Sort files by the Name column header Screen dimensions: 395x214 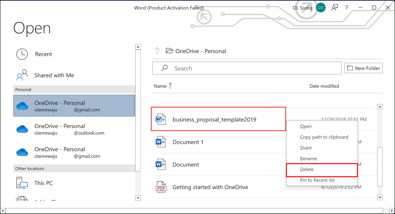pos(160,86)
